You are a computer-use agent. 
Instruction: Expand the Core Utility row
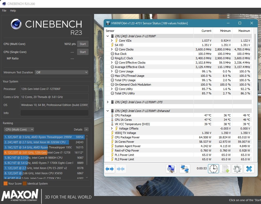[x=112, y=89]
